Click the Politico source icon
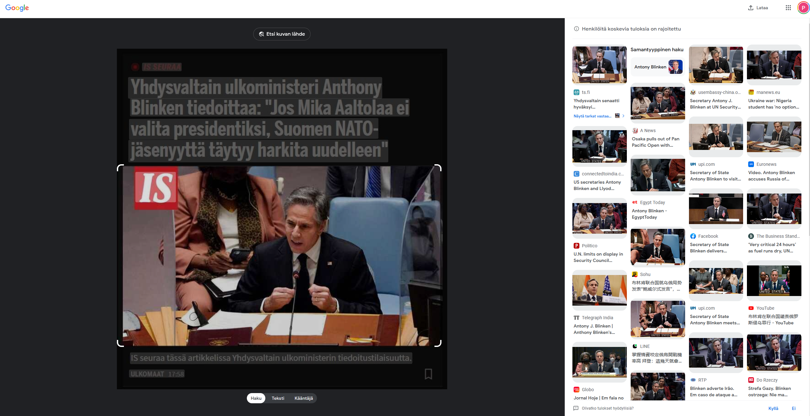Viewport: 810px width, 416px height. (x=577, y=246)
